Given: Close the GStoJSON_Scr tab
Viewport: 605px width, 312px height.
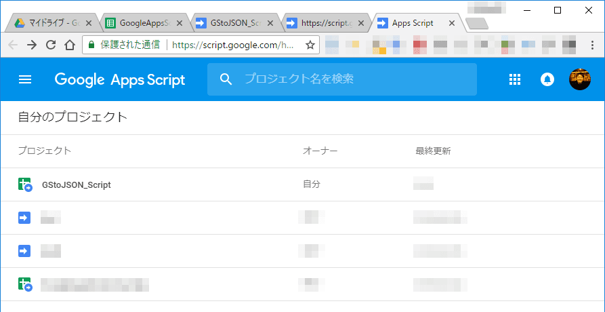Looking at the screenshot, I should (x=270, y=23).
